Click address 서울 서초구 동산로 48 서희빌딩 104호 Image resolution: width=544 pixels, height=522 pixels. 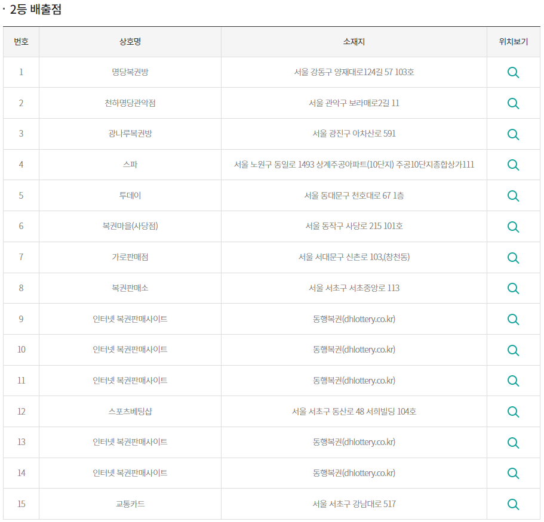coord(354,412)
